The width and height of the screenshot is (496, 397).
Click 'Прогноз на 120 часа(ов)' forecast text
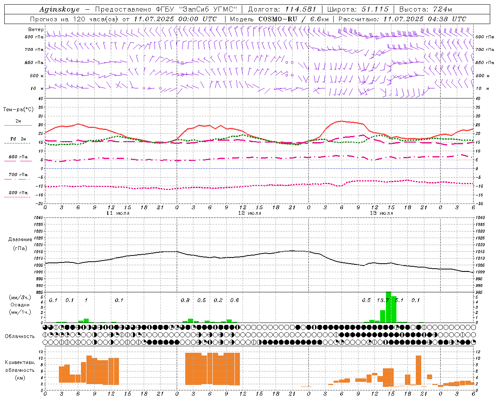point(75,19)
